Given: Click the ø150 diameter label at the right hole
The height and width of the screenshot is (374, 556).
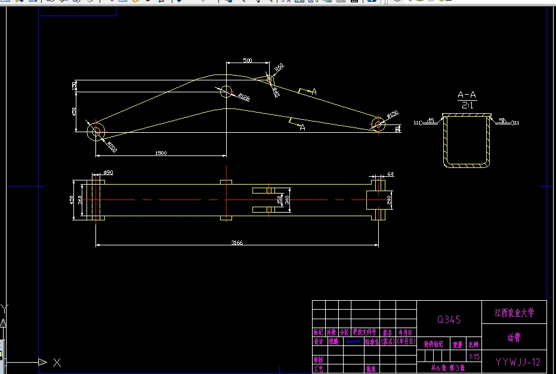Looking at the screenshot, I should coord(393,114).
